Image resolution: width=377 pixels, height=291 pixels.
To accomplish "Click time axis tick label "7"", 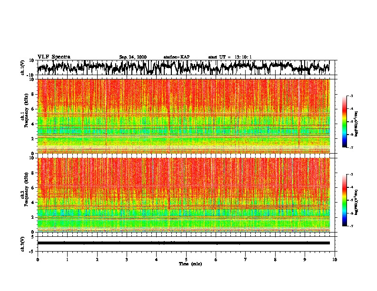I will (246, 260).
